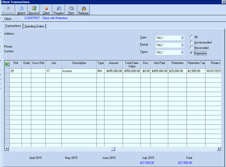
Task: Click the Amt Paid column header
Action: tap(159, 65)
